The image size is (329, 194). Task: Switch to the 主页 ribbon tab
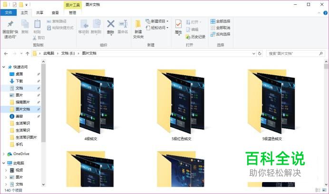click(24, 12)
